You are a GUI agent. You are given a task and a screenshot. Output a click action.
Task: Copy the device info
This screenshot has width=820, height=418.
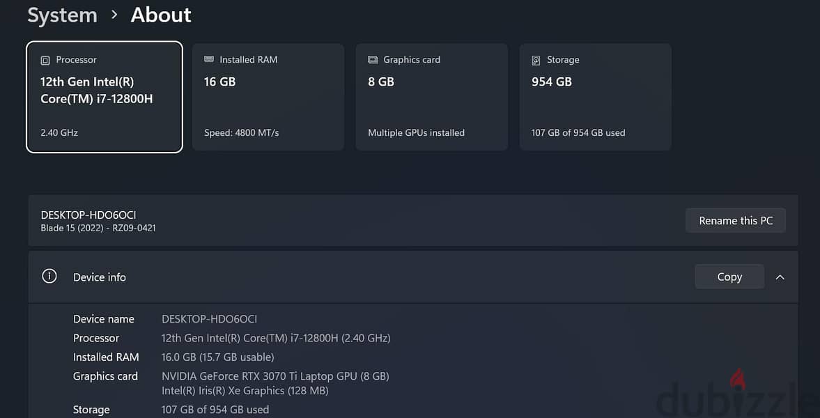point(729,277)
